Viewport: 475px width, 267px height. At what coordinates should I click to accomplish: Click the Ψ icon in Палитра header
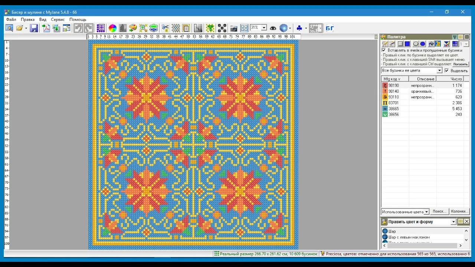coord(455,37)
